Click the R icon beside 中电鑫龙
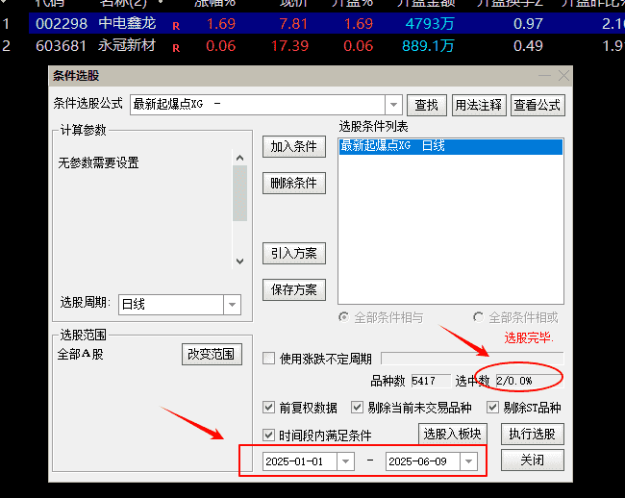This screenshot has height=498, width=625. pyautogui.click(x=176, y=26)
